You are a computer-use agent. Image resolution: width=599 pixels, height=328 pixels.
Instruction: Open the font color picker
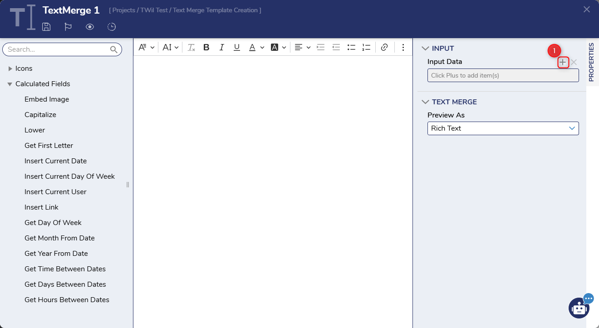pyautogui.click(x=252, y=47)
